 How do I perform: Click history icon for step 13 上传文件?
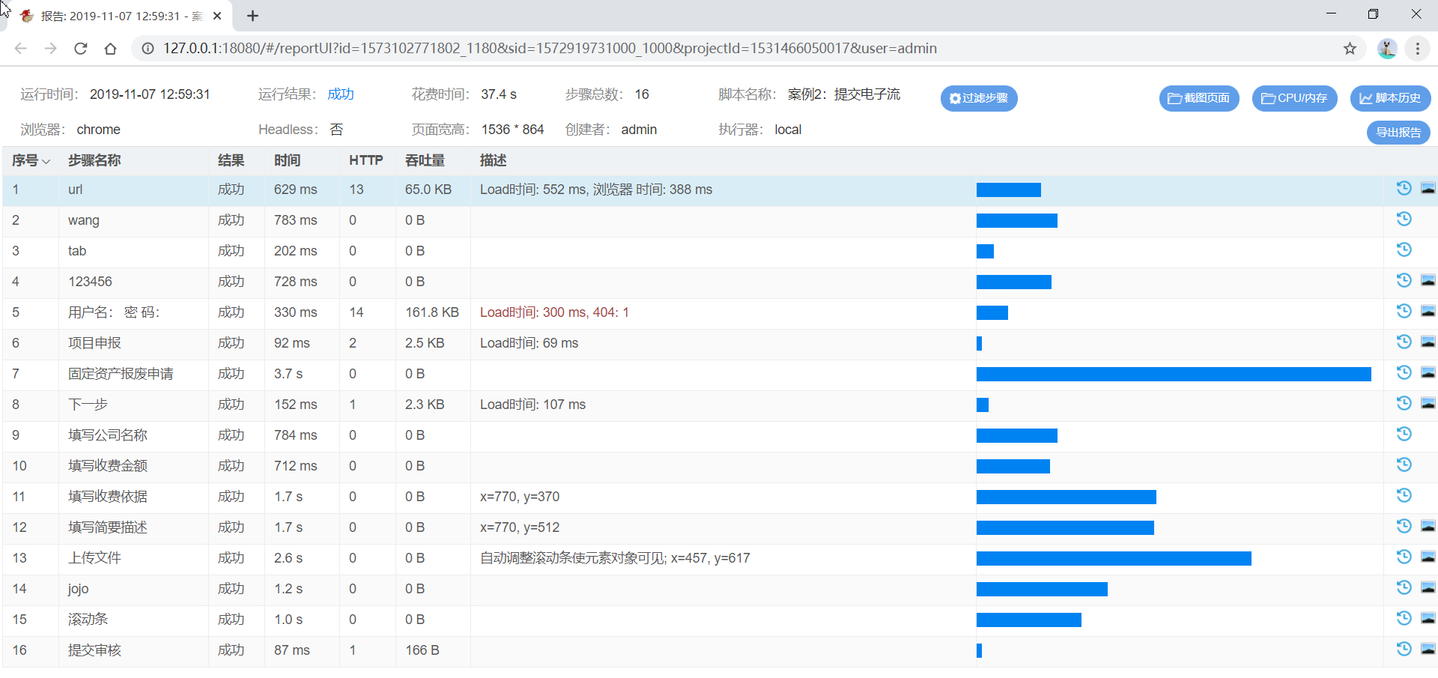[x=1404, y=557]
